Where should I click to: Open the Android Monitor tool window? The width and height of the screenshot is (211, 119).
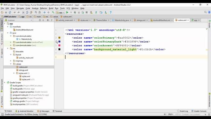pyautogui.click(x=24, y=111)
